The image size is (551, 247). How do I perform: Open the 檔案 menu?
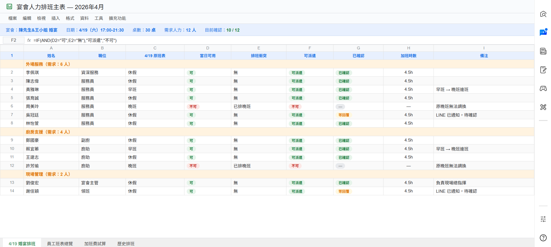(13, 18)
